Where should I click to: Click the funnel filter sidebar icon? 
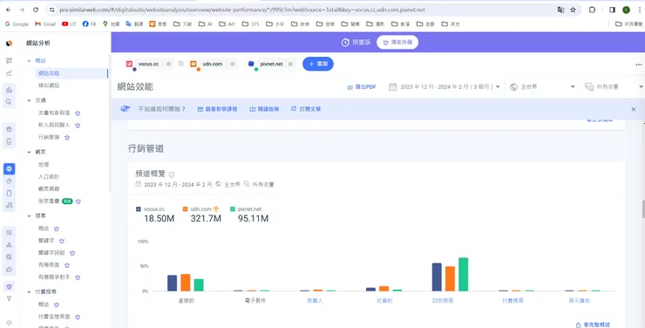pos(9,298)
